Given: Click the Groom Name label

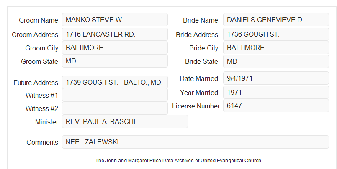Looking at the screenshot, I should click(x=39, y=20).
